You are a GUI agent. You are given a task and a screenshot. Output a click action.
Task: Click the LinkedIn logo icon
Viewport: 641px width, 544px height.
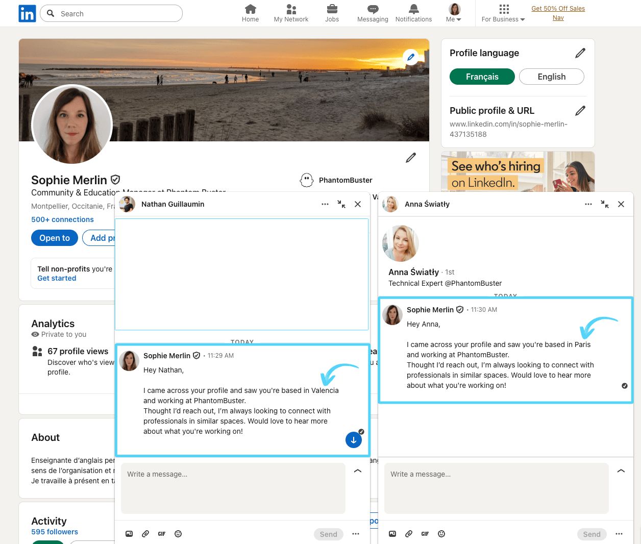(x=27, y=14)
